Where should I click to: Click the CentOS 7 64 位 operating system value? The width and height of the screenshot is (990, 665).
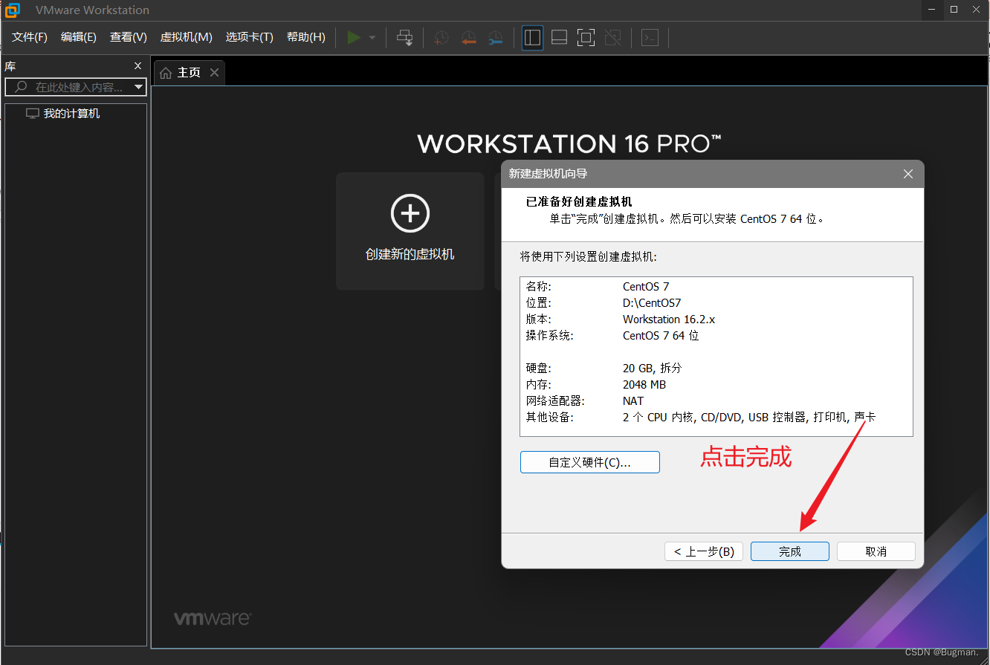point(661,336)
